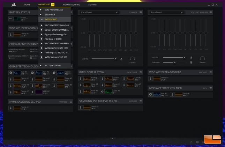Open the NVIDIA GeForce GTX 1080 panel menu
This screenshot has height=147, width=225.
pyautogui.click(x=210, y=88)
